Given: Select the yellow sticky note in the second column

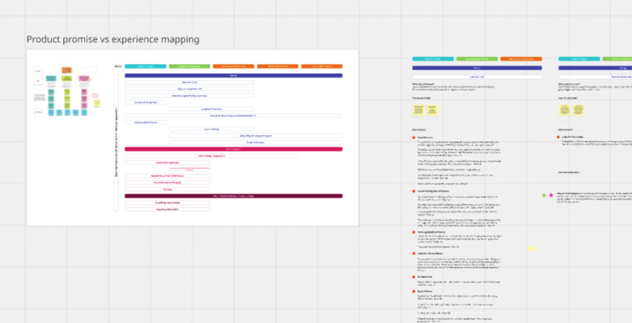Looking at the screenshot, I should pyautogui.click(x=565, y=110).
